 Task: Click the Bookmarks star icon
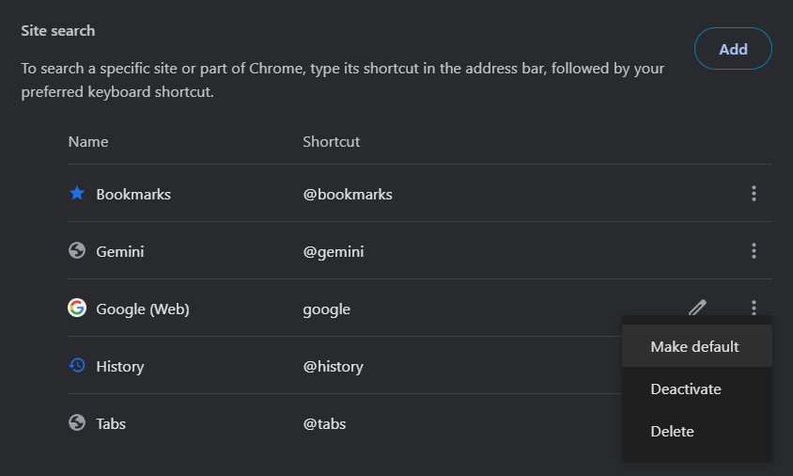coord(77,193)
